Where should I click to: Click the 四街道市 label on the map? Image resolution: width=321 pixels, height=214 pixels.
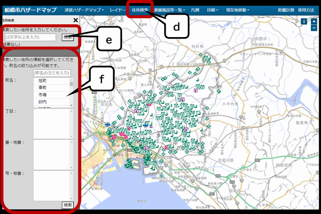pyautogui.click(x=284, y=165)
